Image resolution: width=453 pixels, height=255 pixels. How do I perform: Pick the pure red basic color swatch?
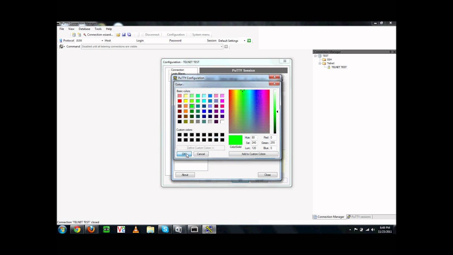pos(179,101)
